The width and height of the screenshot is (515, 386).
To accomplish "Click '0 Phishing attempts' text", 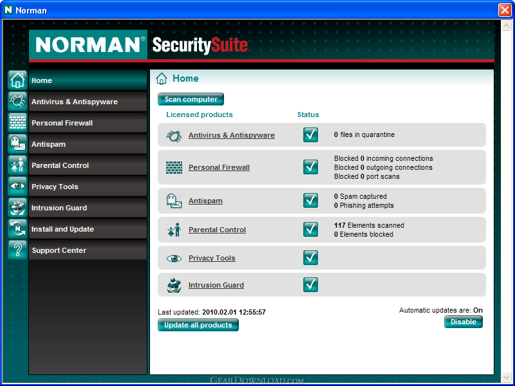I will [364, 205].
